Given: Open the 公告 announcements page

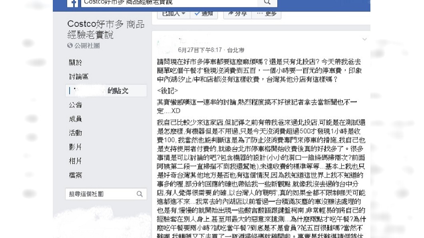Looking at the screenshot, I should click(76, 105).
